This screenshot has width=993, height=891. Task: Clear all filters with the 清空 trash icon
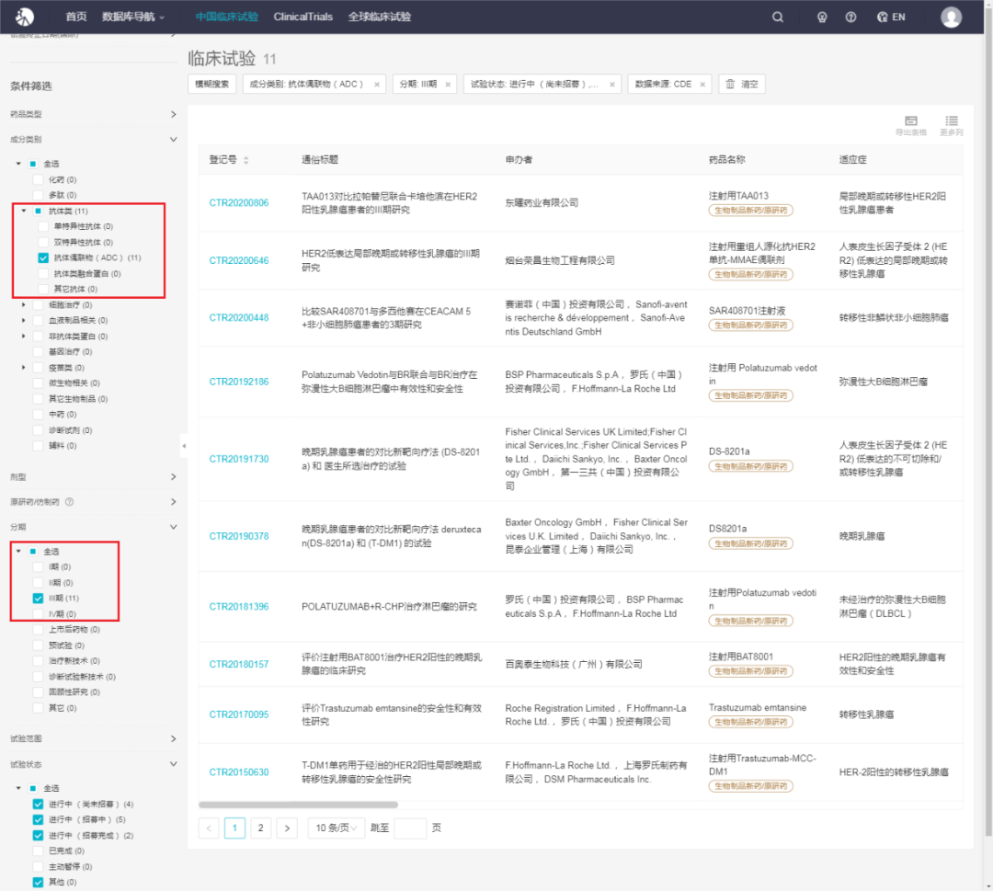[x=742, y=85]
